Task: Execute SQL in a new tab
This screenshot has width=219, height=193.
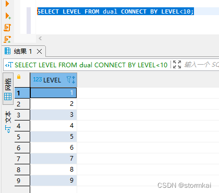Action: coord(8,16)
